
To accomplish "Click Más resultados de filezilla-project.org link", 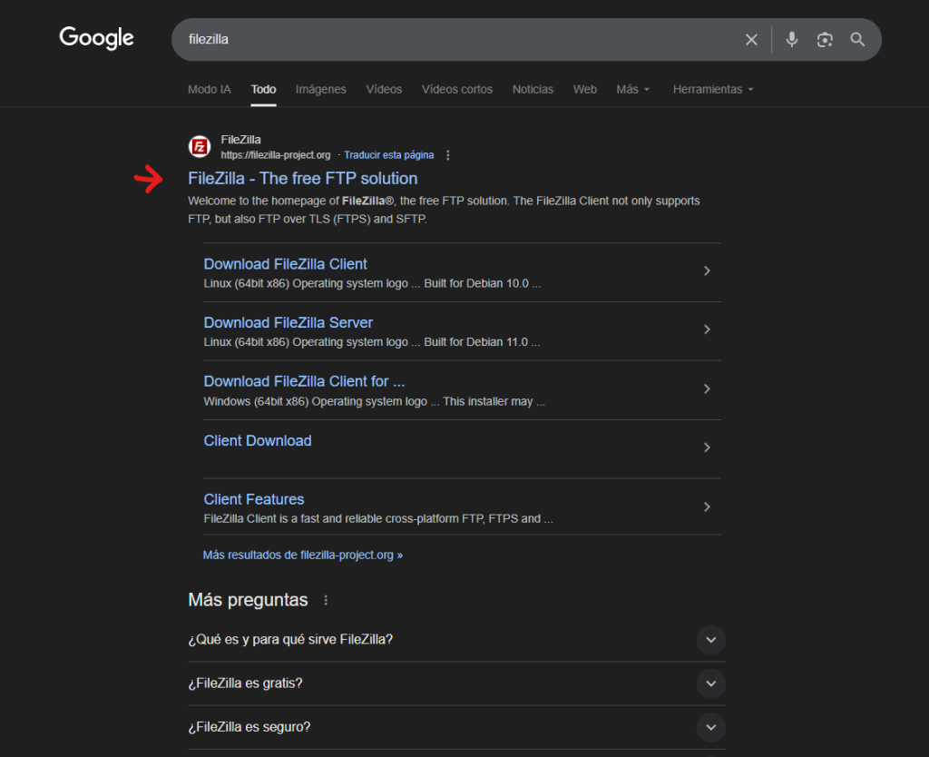I will pyautogui.click(x=303, y=555).
